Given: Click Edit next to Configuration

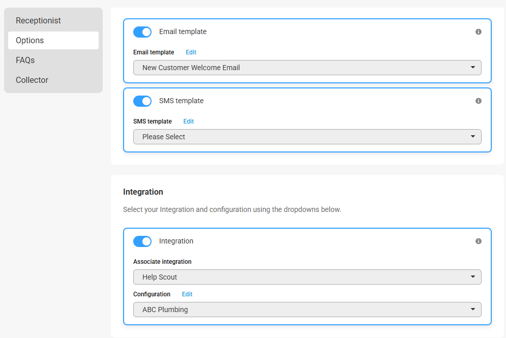Looking at the screenshot, I should point(187,294).
